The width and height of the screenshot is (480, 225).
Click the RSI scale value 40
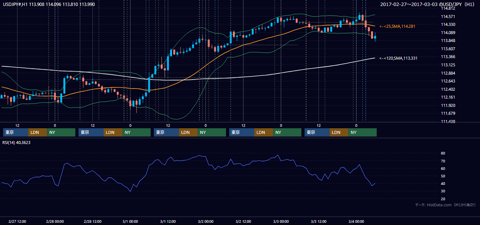pyautogui.click(x=443, y=183)
